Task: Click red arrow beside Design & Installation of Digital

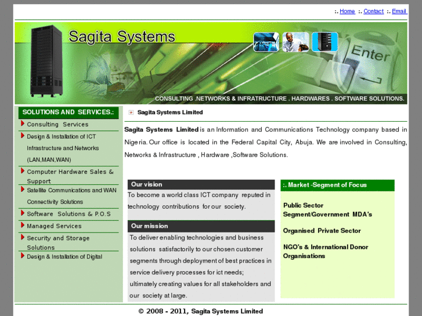Action: [x=23, y=256]
